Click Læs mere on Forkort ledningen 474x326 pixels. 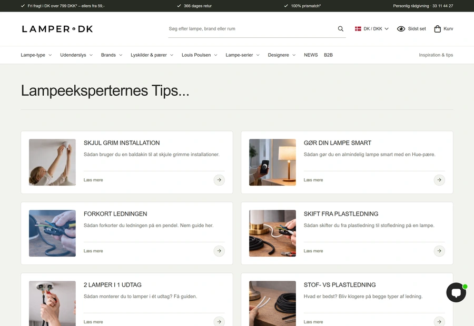tap(93, 251)
